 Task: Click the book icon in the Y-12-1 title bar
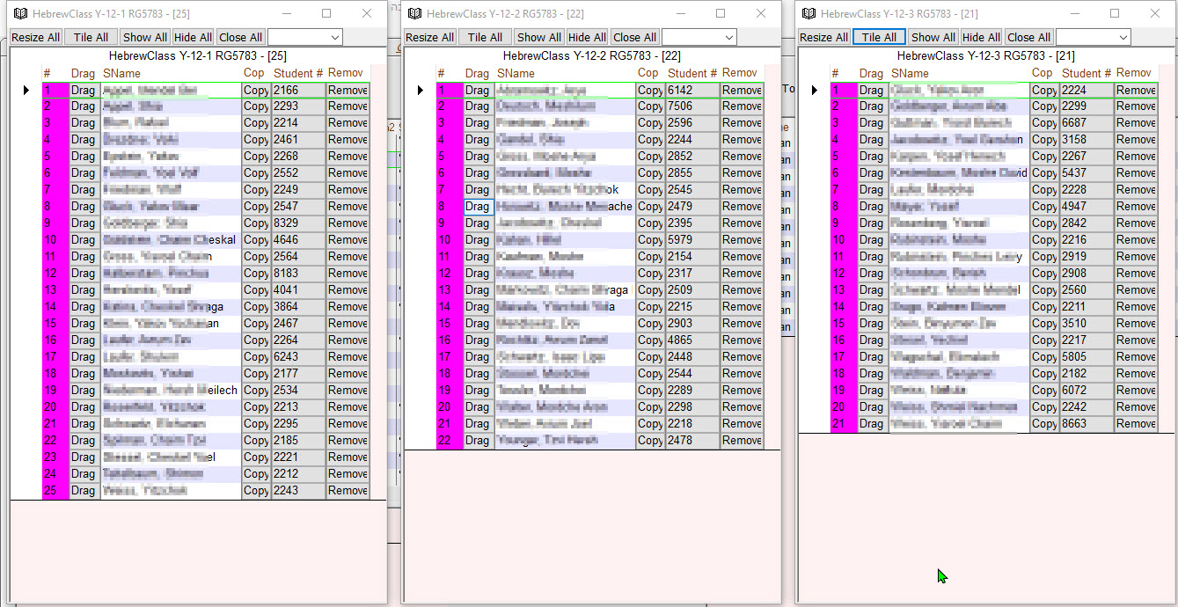click(21, 14)
